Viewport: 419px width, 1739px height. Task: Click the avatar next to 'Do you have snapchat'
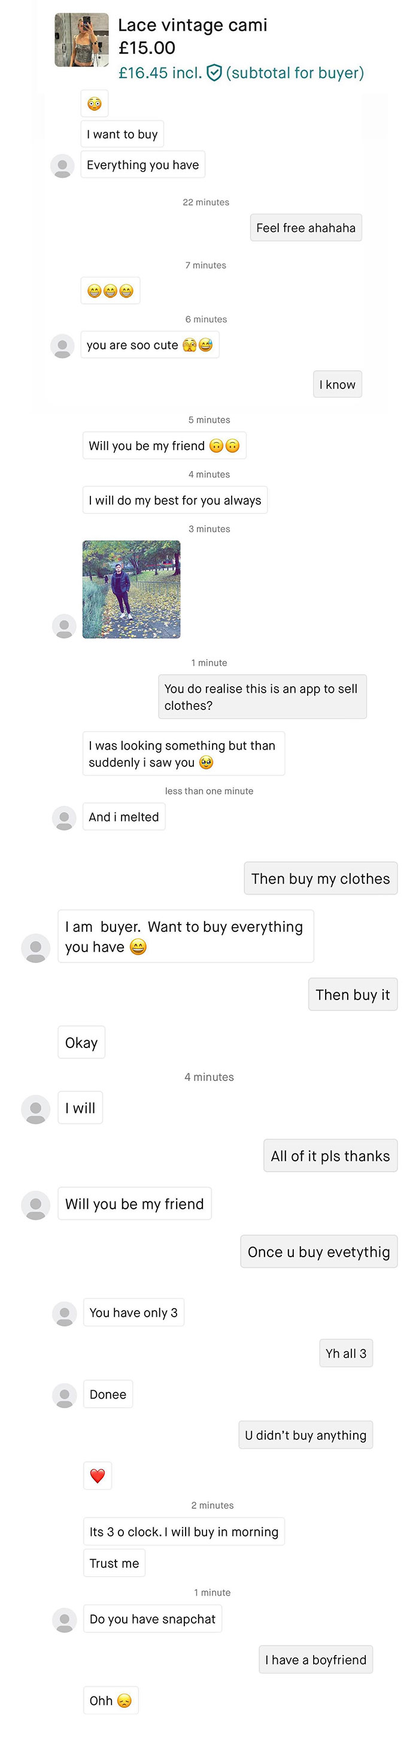tap(63, 1619)
